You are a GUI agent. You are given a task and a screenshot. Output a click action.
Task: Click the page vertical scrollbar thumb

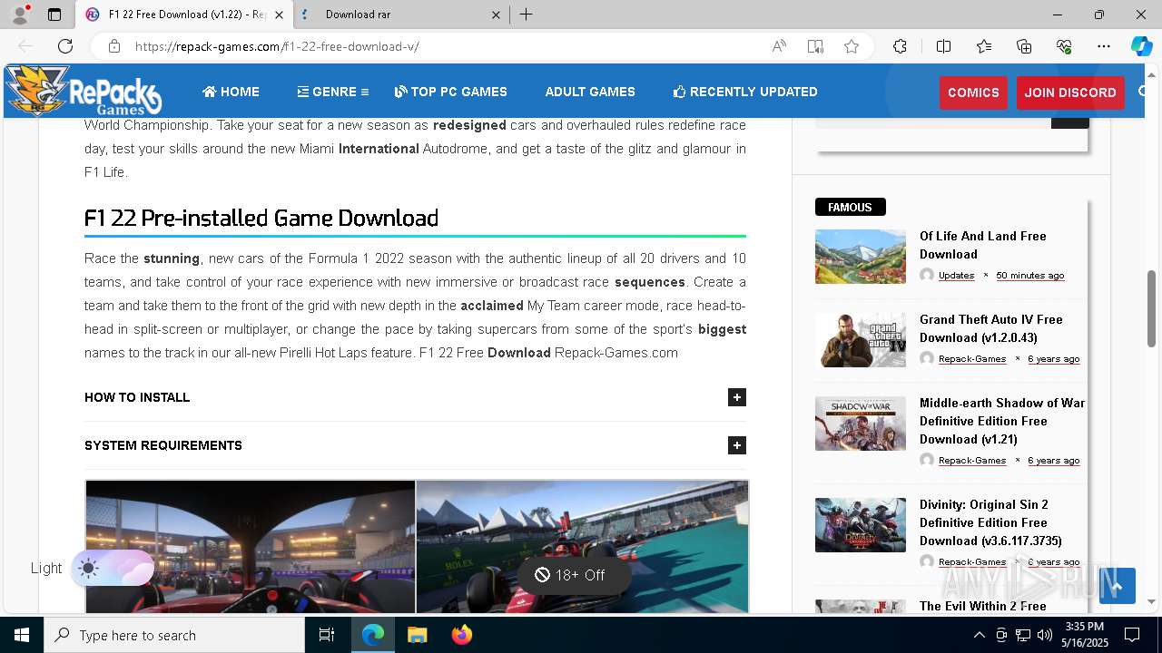pos(1151,308)
